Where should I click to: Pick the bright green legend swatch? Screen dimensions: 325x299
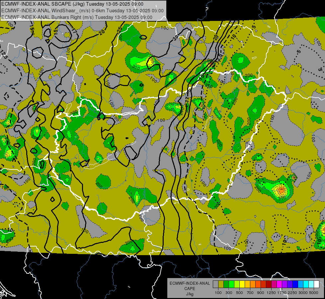click(x=231, y=284)
